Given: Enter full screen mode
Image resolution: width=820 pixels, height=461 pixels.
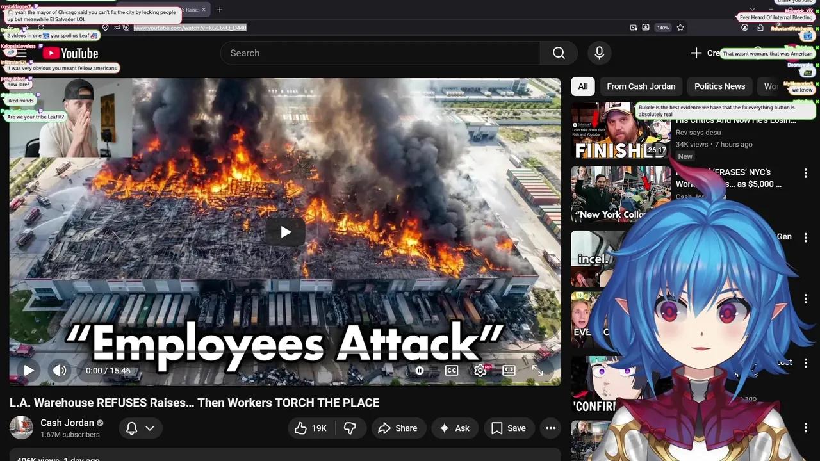Looking at the screenshot, I should point(537,370).
